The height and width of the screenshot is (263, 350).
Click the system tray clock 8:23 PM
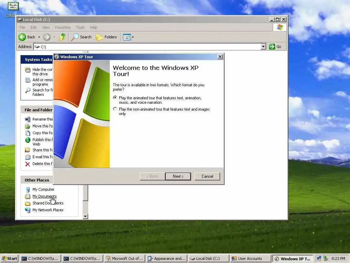pyautogui.click(x=338, y=259)
